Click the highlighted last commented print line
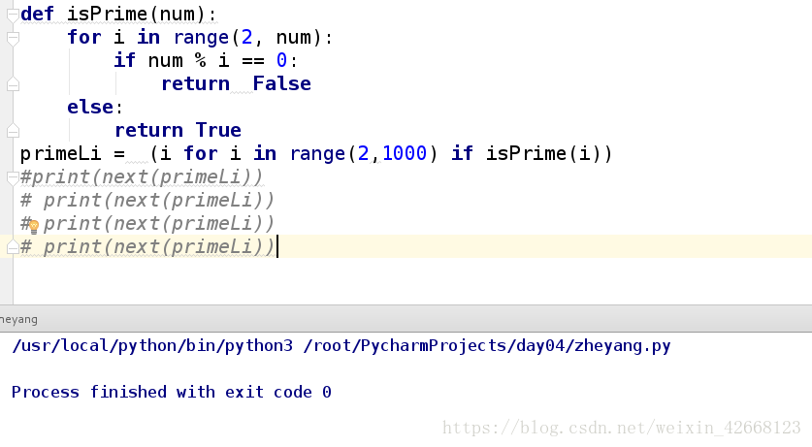Viewport: 812px width, 447px height. 147,247
